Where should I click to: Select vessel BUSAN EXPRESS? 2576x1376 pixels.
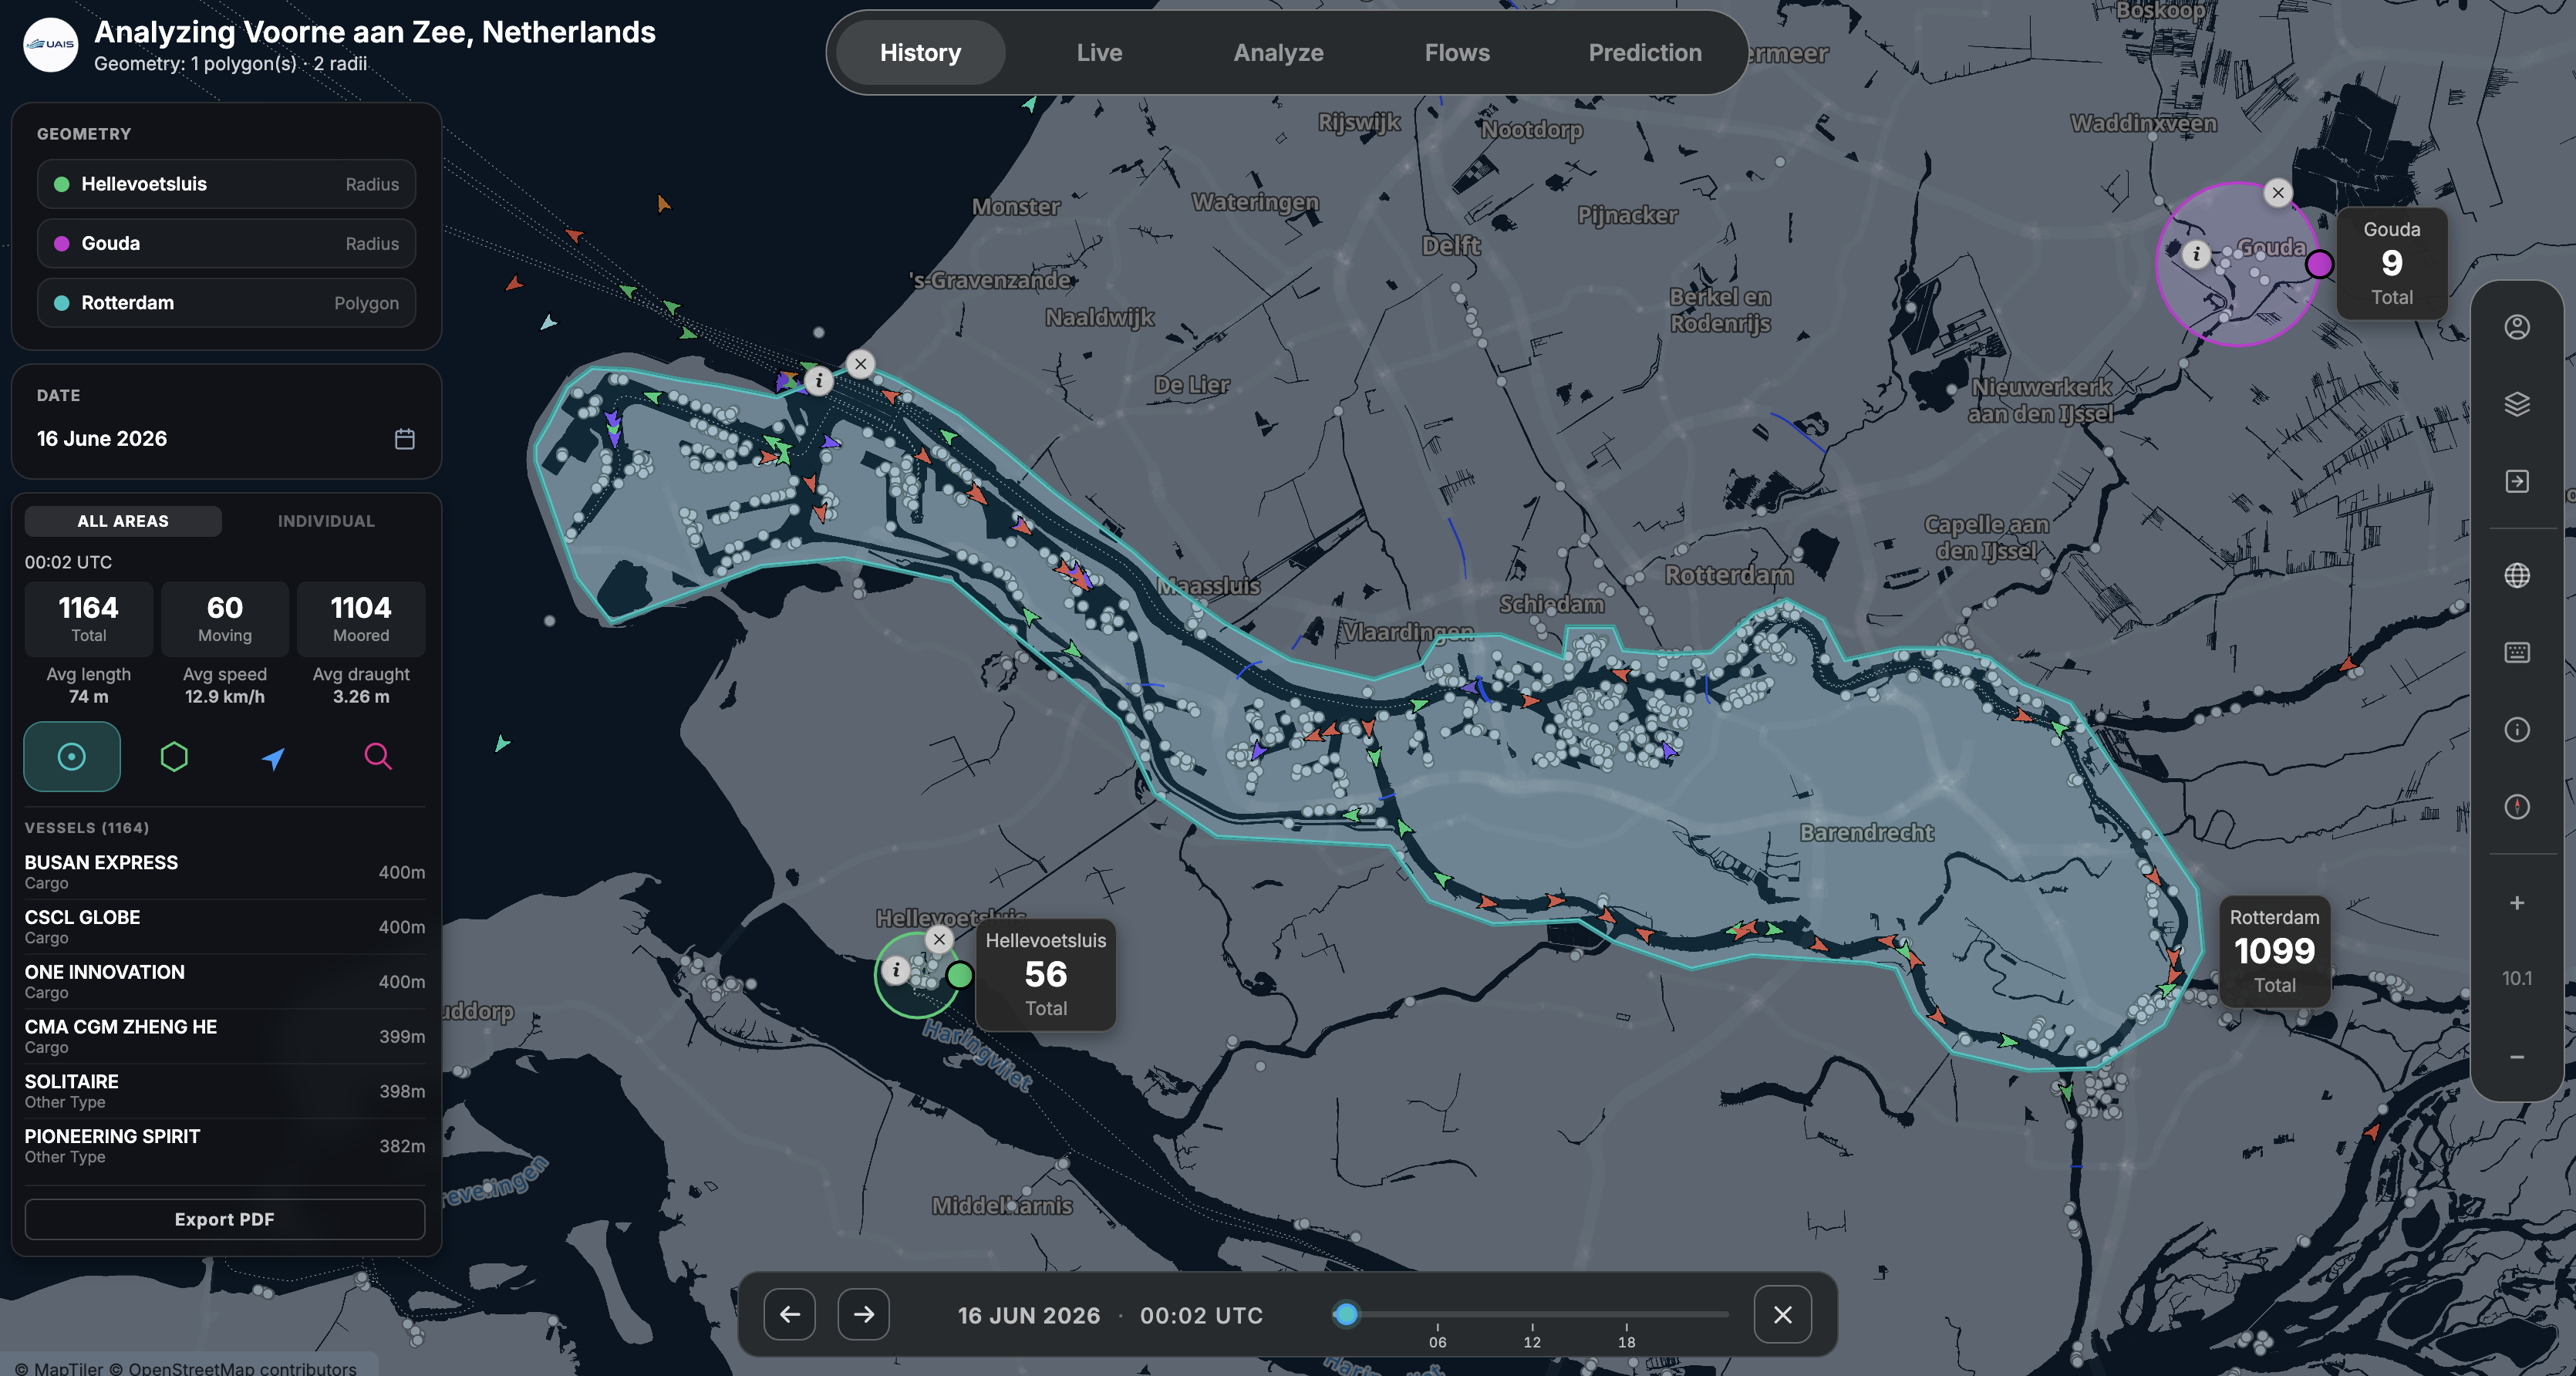(225, 872)
